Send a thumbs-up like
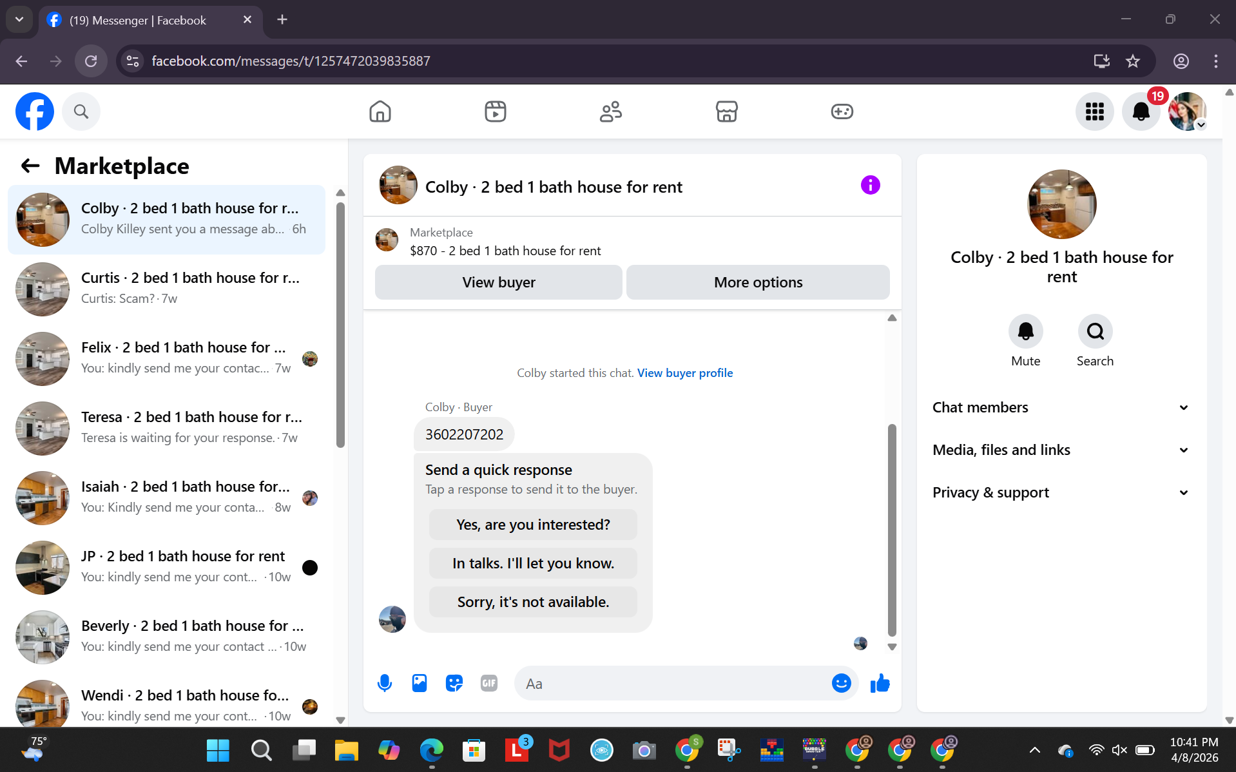This screenshot has height=772, width=1236. click(880, 683)
